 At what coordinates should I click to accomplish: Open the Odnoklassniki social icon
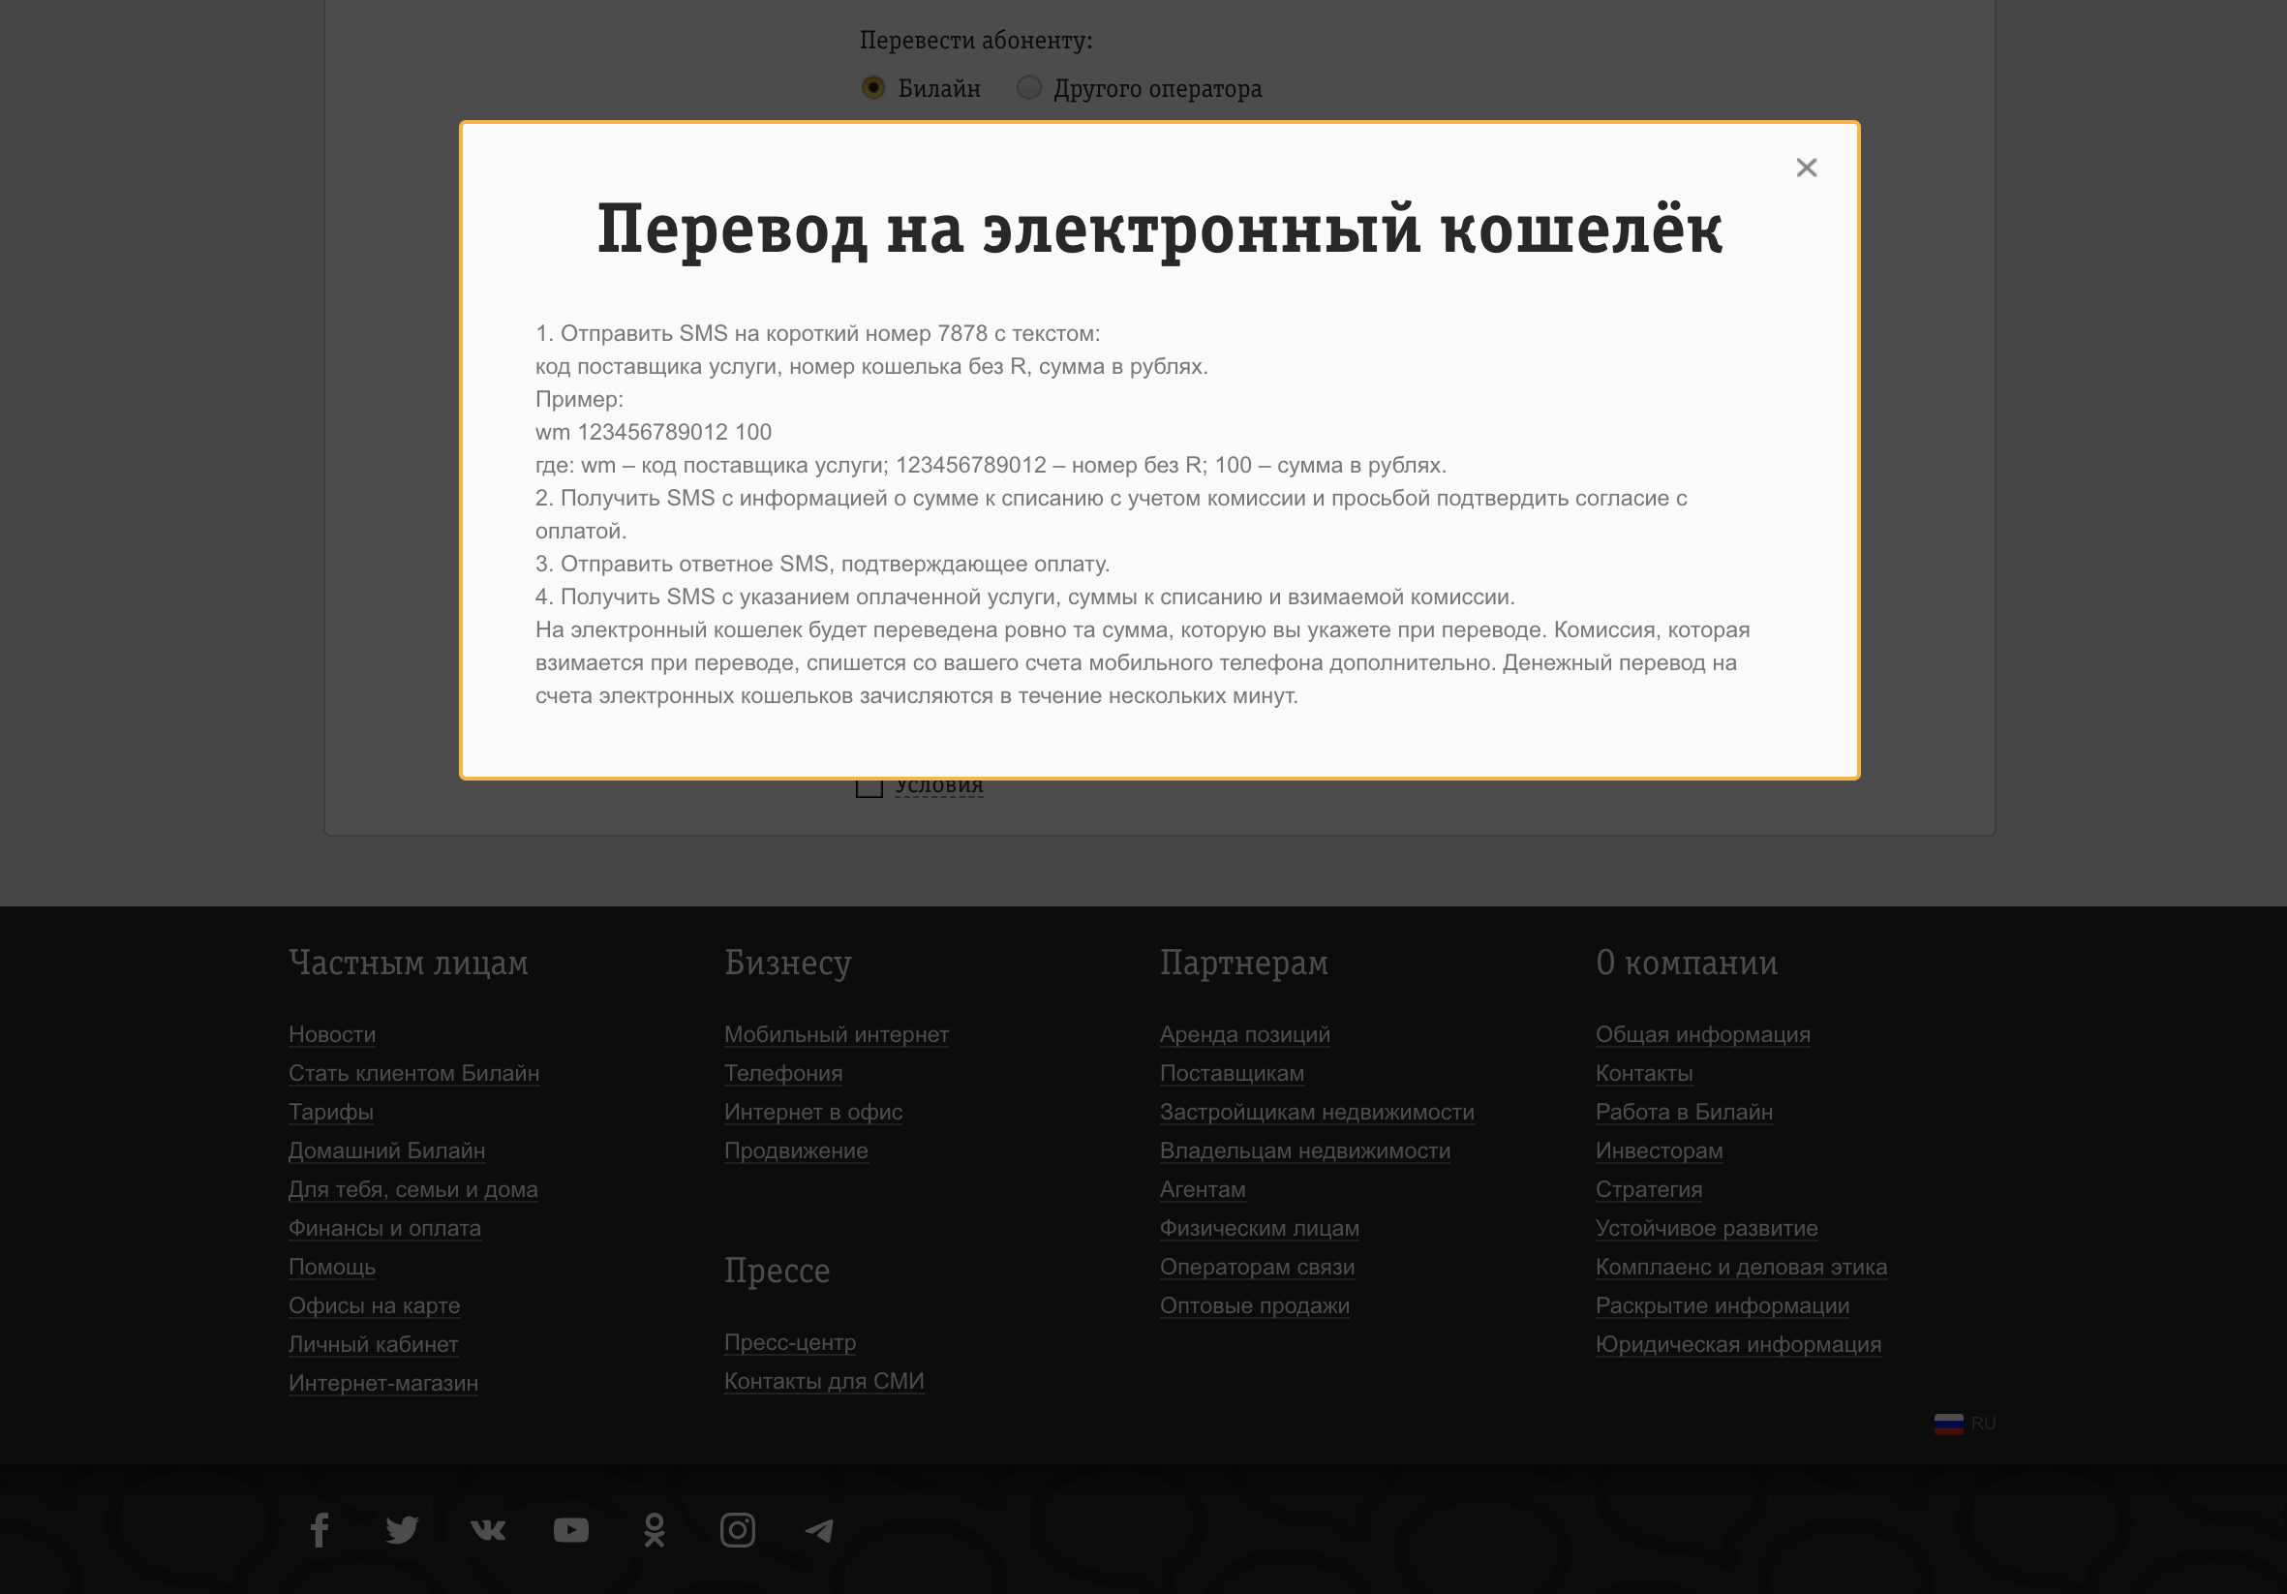655,1531
